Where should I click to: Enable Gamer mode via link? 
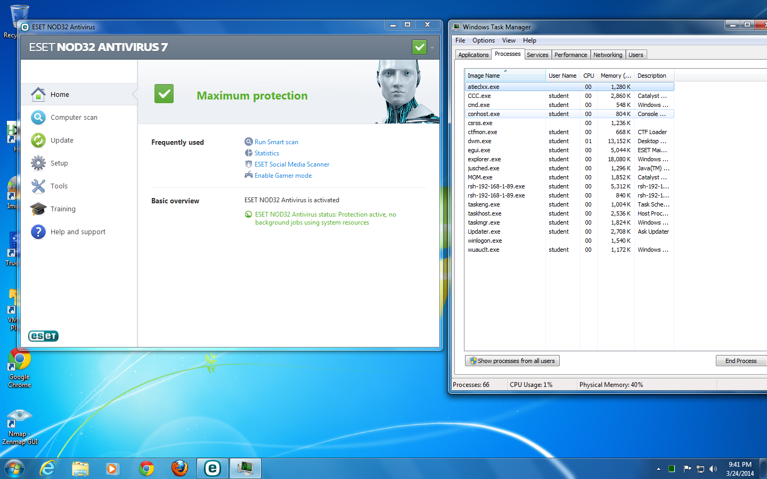coord(283,176)
